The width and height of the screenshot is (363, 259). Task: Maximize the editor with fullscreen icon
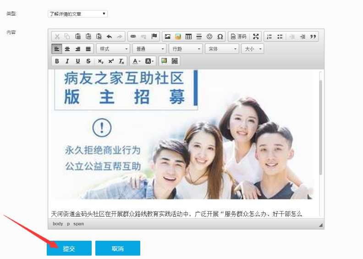point(256,37)
